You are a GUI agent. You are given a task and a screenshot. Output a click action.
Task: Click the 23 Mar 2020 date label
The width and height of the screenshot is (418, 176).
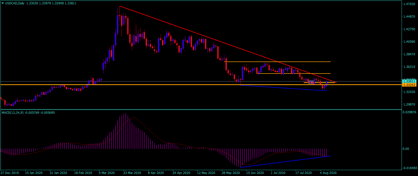pos(132,173)
